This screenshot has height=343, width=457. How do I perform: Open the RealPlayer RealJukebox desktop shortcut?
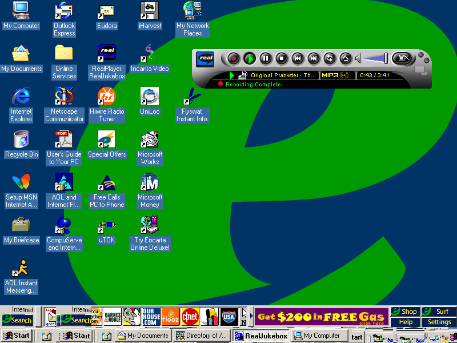click(x=107, y=62)
